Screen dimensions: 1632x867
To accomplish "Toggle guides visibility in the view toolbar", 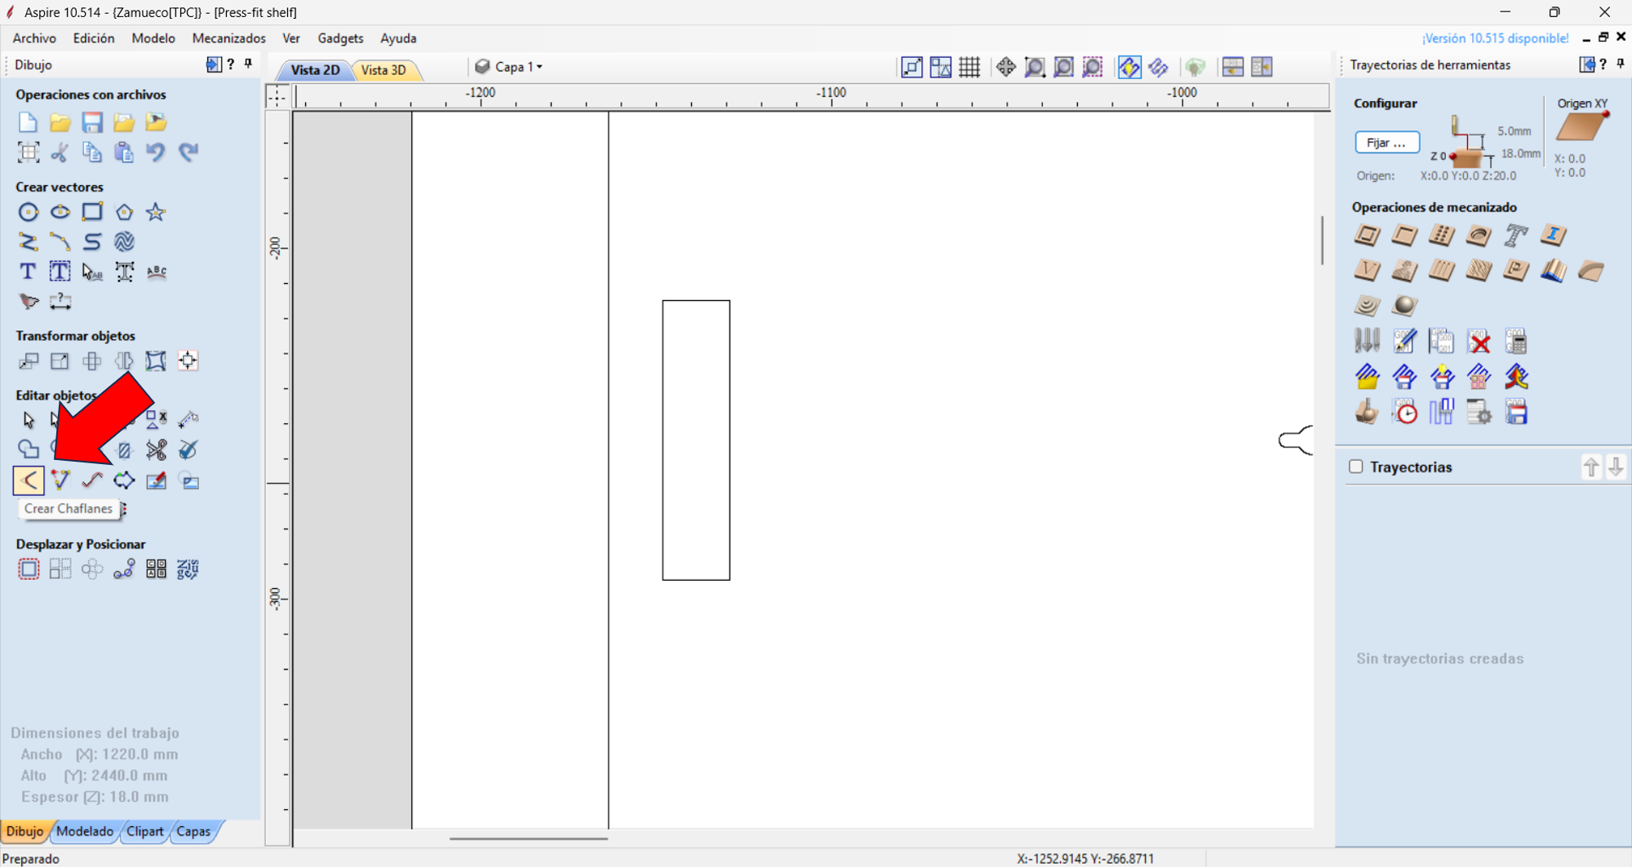I will pyautogui.click(x=940, y=67).
